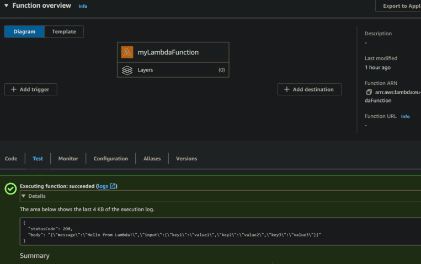421x264 pixels.
Task: Select the myLambdaFunction name in the diagram
Action: coord(168,52)
